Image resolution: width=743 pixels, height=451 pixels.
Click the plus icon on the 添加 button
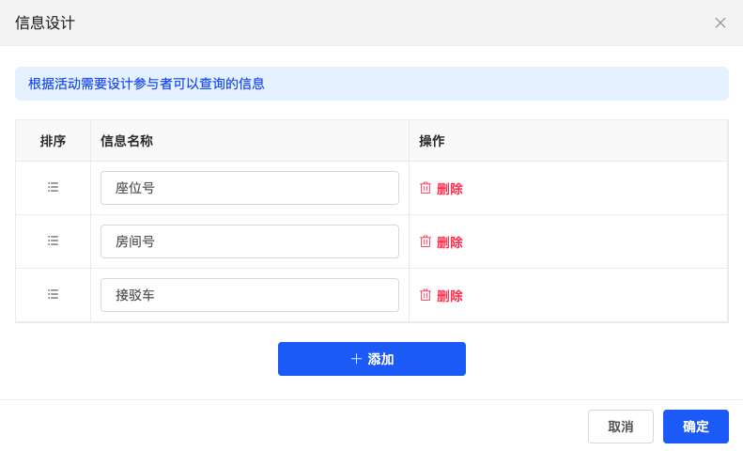356,359
